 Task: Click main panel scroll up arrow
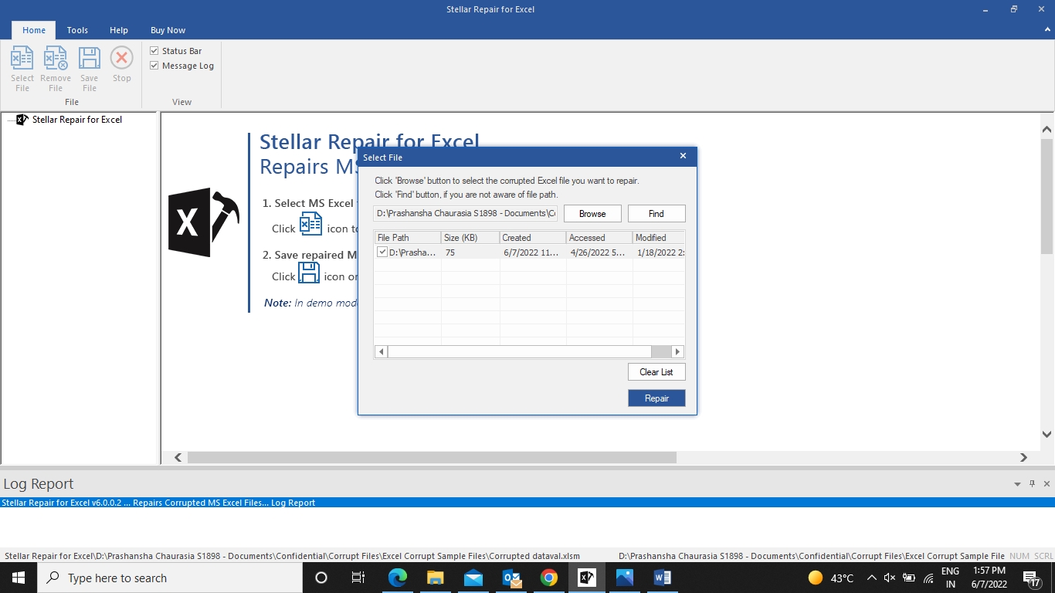(1047, 130)
